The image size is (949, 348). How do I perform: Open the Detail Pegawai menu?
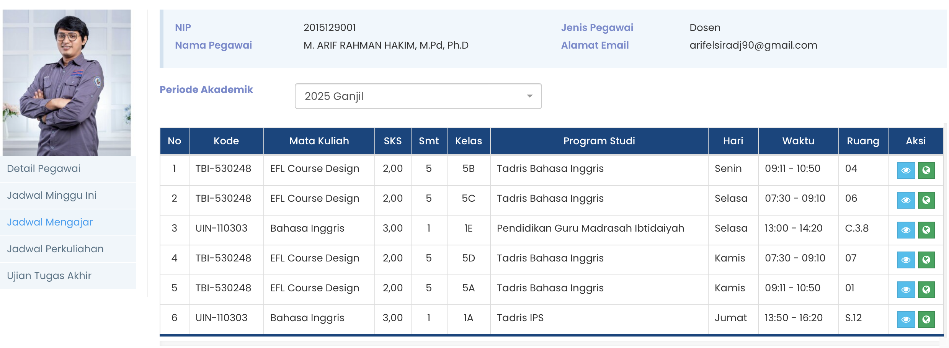[44, 168]
